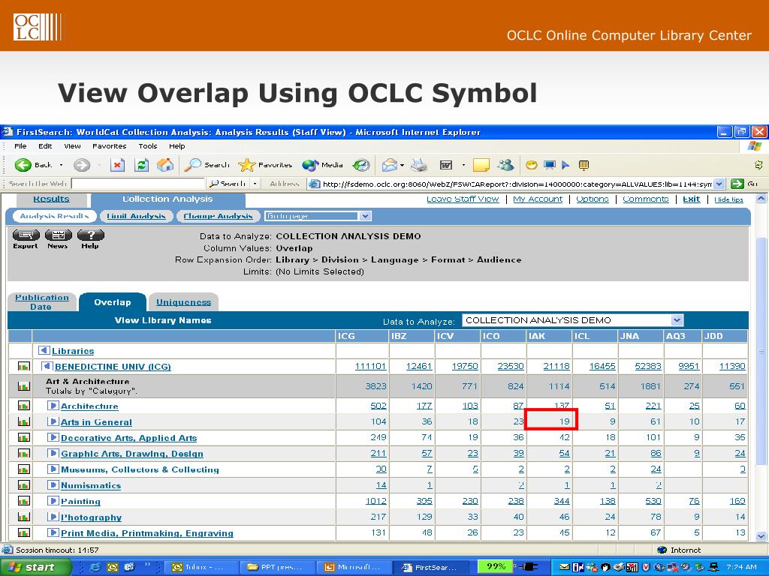Open the address bar dropdown arrow
Viewport: 769px width, 576px height.
click(719, 184)
